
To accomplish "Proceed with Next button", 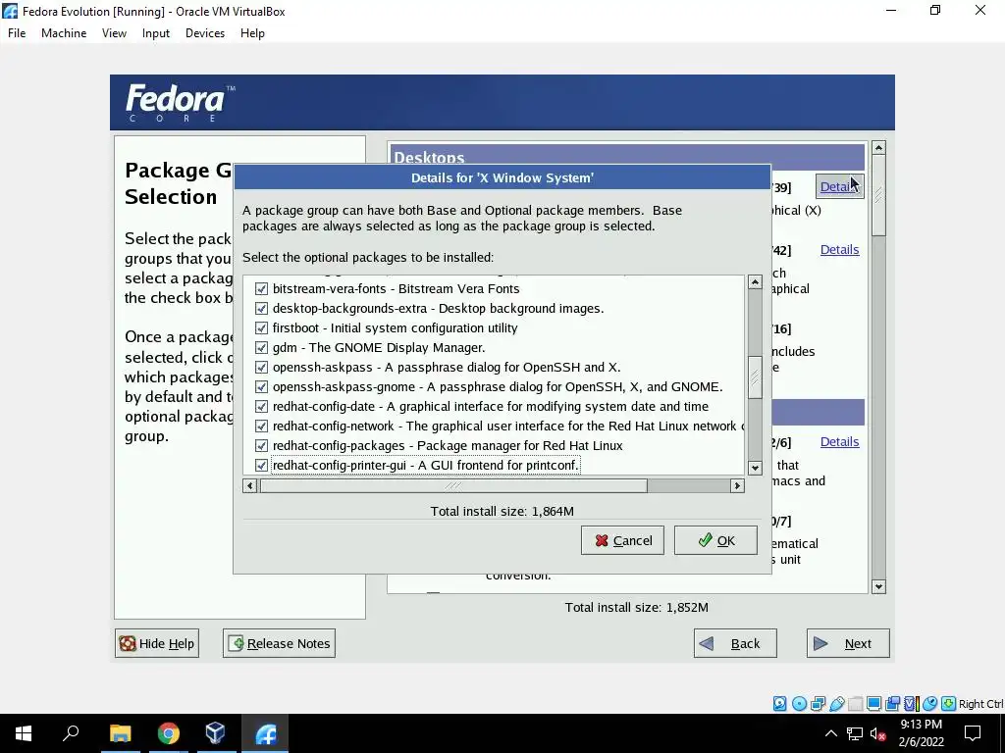I will pyautogui.click(x=848, y=643).
